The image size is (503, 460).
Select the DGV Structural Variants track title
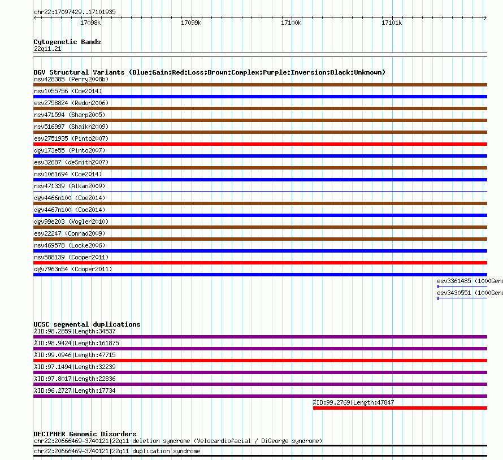(210, 72)
